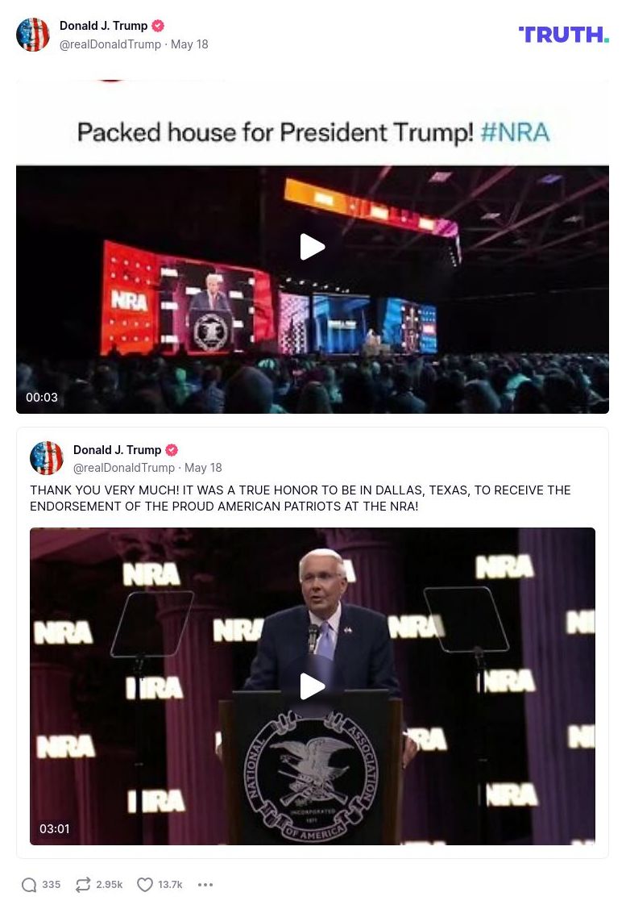Click the 03:01 duration video thumbnail
The height and width of the screenshot is (909, 626).
[312, 686]
